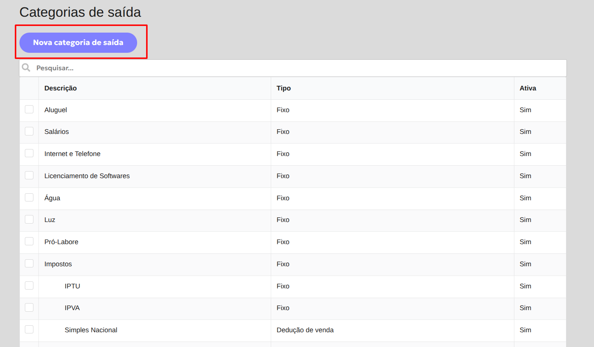
Task: Tick the IPTU subcategory checkbox
Action: coord(29,286)
